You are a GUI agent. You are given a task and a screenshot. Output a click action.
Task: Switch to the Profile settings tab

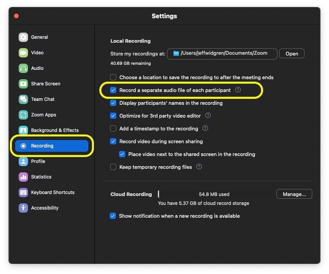[38, 161]
